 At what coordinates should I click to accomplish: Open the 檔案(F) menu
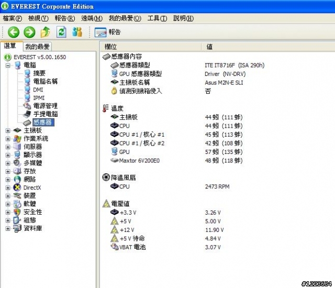point(13,18)
